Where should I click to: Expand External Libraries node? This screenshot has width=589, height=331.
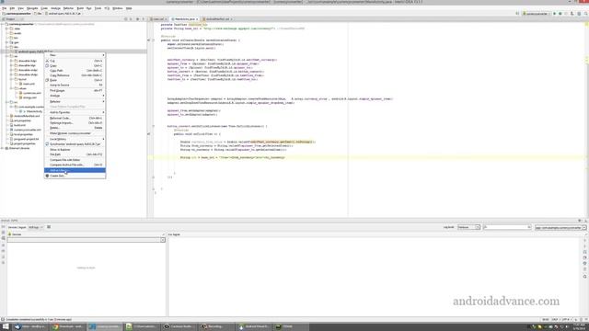[3, 148]
